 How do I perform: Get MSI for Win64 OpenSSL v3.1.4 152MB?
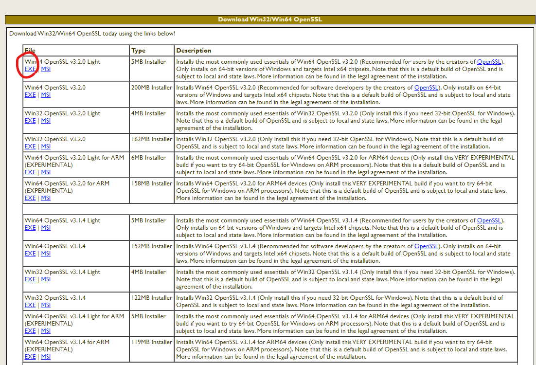tap(46, 254)
